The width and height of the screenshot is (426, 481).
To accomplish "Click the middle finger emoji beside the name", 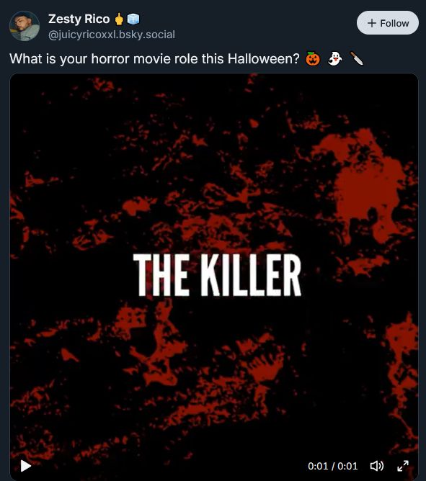I will 119,19.
